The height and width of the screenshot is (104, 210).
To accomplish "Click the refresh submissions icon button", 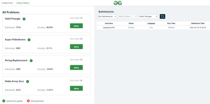I will pos(162,17).
